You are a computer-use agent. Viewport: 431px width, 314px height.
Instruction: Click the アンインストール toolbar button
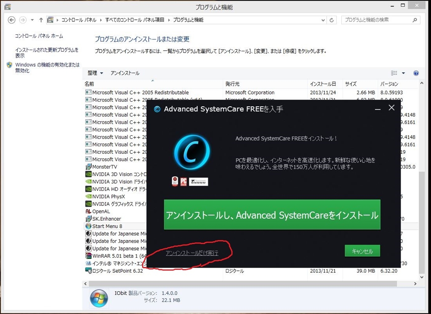point(125,73)
